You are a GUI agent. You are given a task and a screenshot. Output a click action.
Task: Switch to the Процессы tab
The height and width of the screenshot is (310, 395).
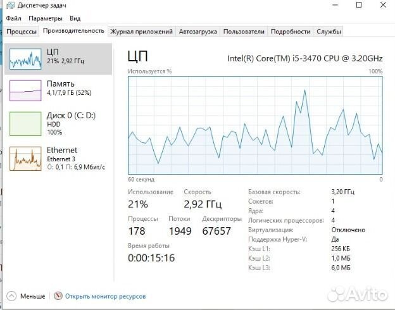click(x=22, y=32)
